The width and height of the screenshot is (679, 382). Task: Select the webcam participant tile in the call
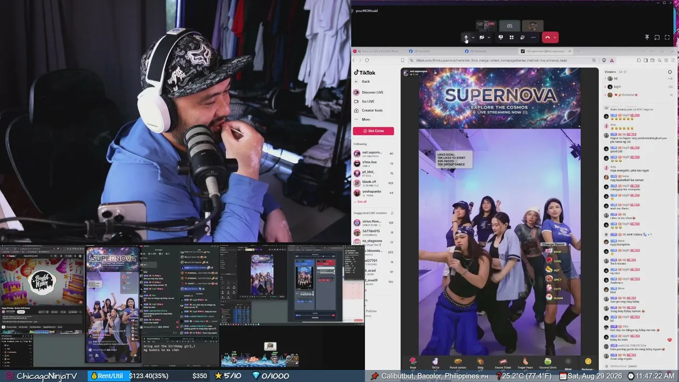point(533,25)
